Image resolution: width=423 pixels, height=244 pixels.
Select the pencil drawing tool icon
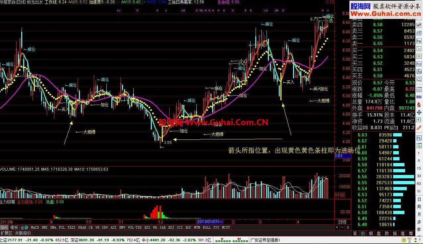pos(419,127)
